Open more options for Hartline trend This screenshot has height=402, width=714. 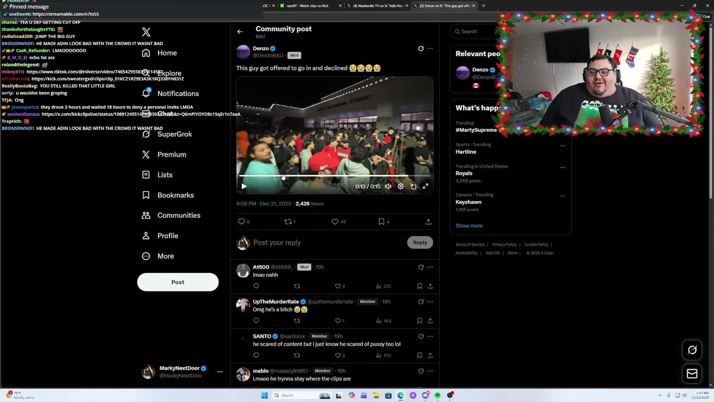[562, 146]
